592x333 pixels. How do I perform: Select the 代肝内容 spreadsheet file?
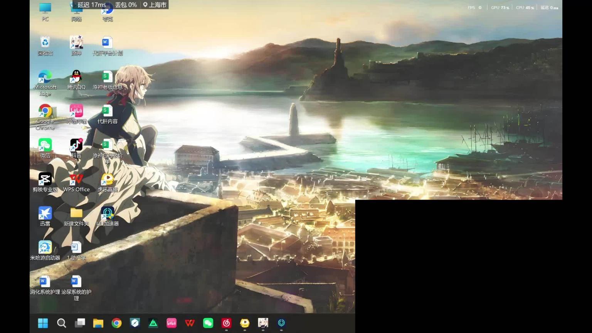click(108, 111)
